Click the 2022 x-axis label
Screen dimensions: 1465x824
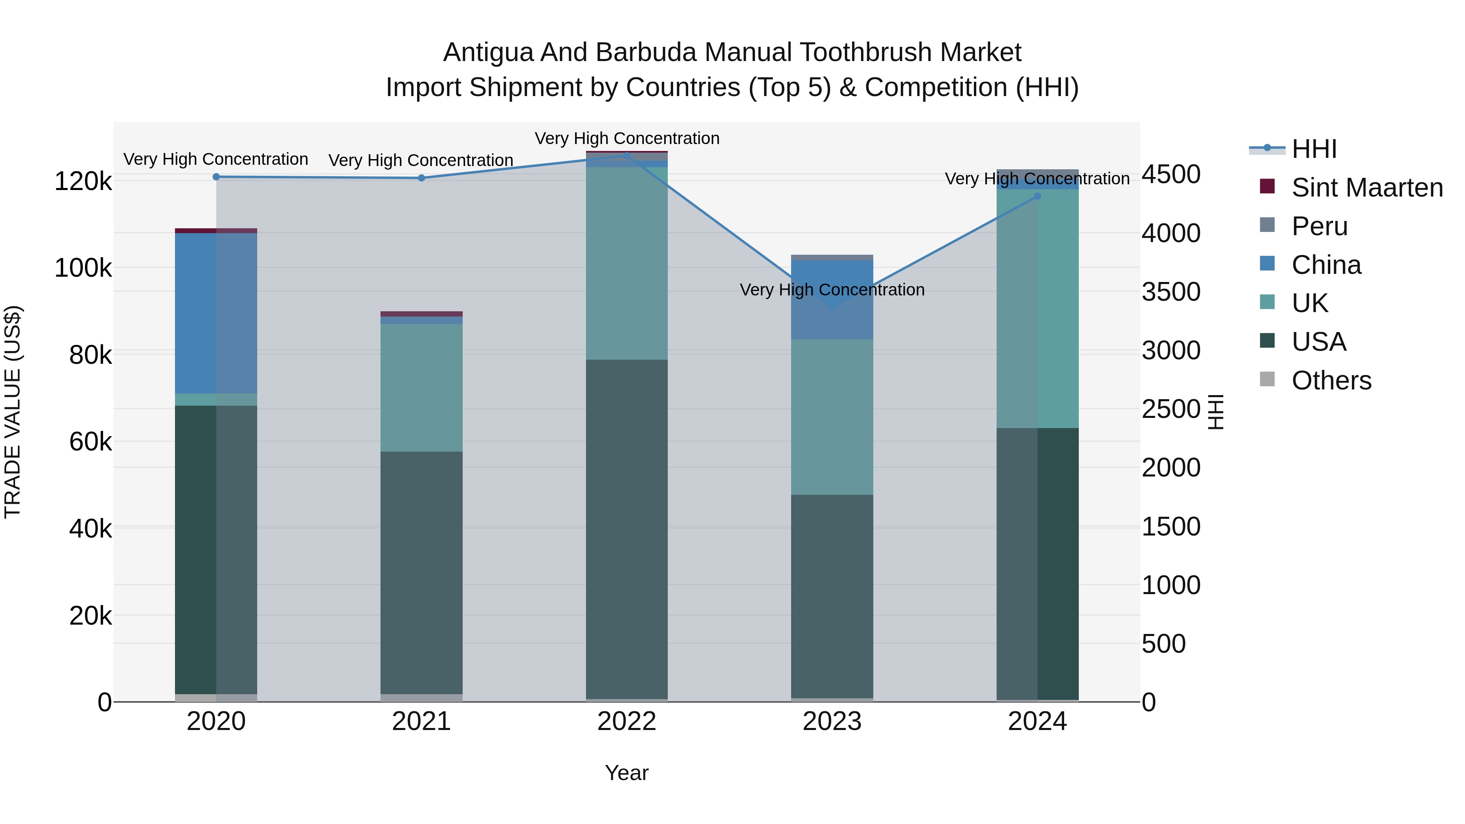[x=627, y=721]
